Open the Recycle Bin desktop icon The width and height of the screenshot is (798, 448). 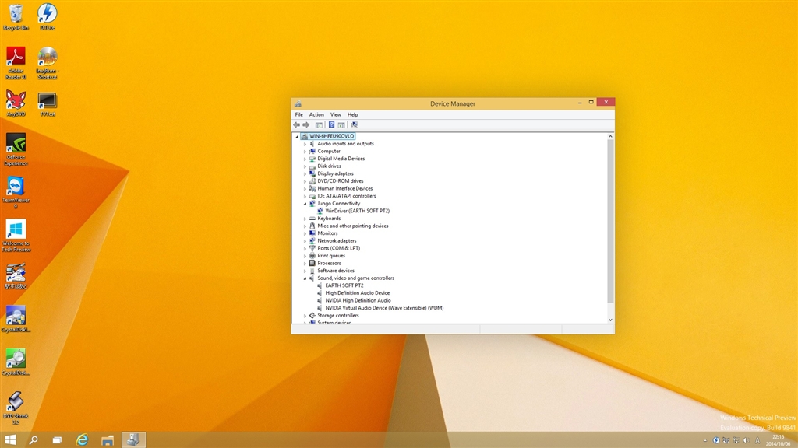pyautogui.click(x=16, y=14)
